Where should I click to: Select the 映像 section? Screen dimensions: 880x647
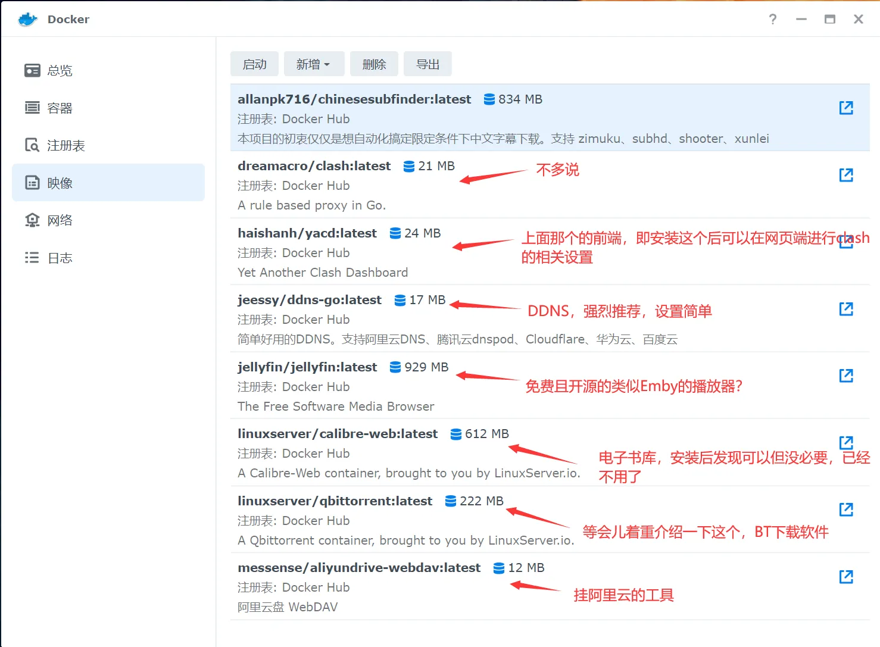pos(108,183)
